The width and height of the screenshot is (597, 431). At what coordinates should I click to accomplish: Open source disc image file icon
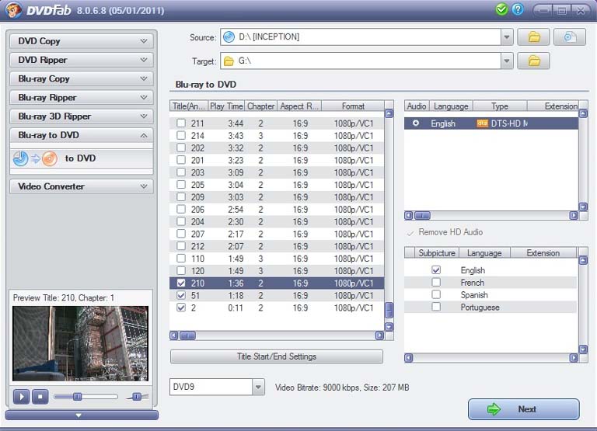point(570,37)
